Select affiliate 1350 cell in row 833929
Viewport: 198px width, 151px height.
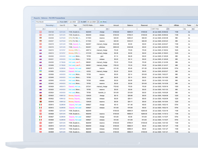click(x=176, y=87)
